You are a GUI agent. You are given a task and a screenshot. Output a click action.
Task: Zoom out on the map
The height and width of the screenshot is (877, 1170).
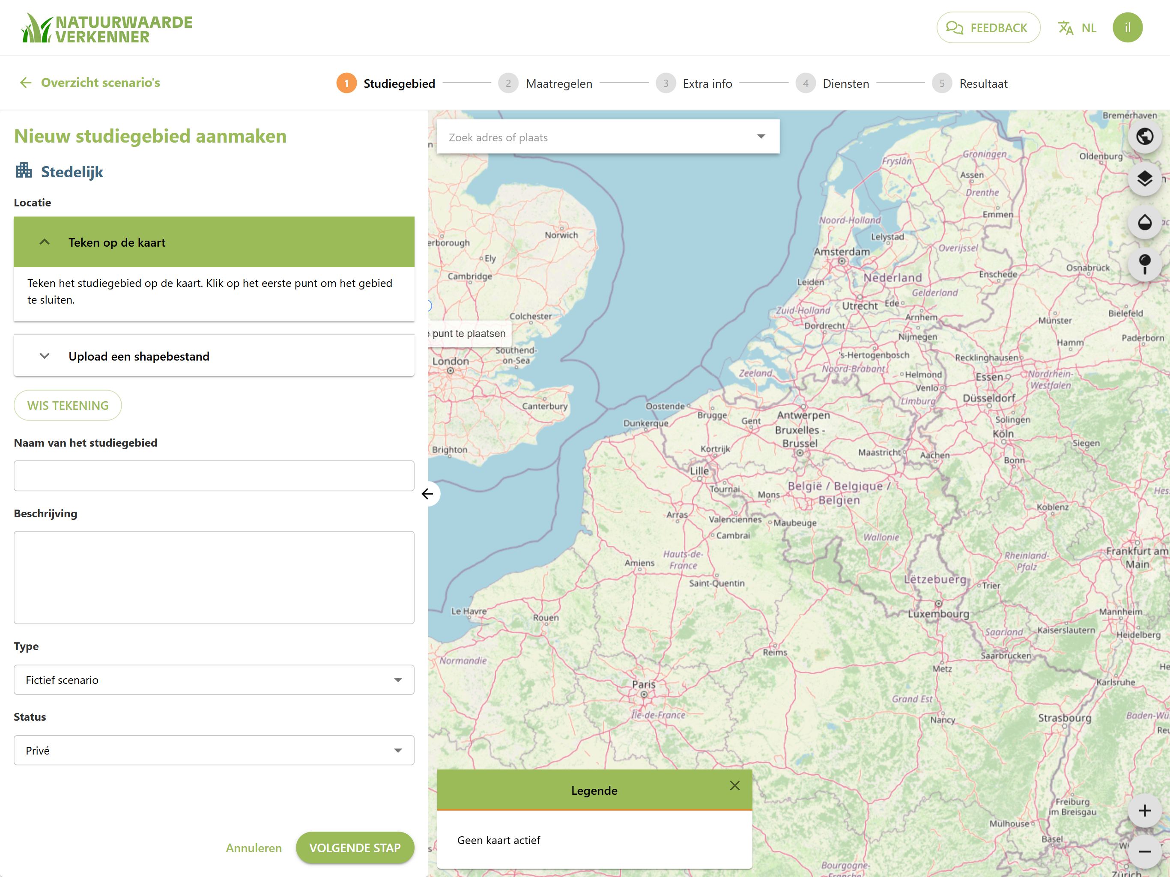pyautogui.click(x=1145, y=852)
